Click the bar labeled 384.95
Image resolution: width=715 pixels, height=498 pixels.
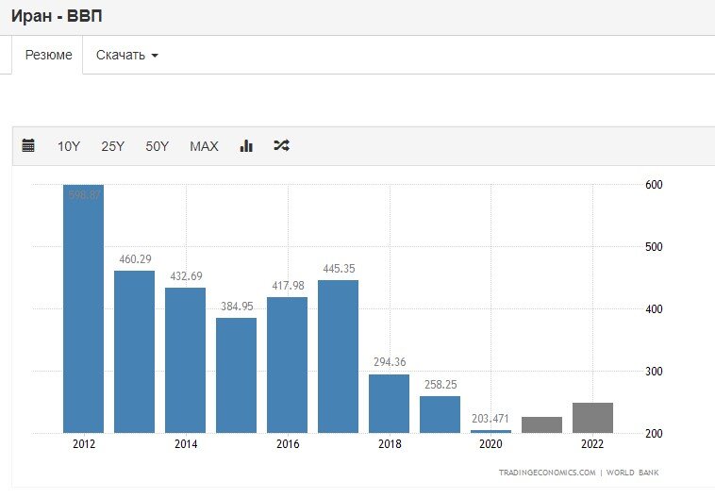[236, 375]
